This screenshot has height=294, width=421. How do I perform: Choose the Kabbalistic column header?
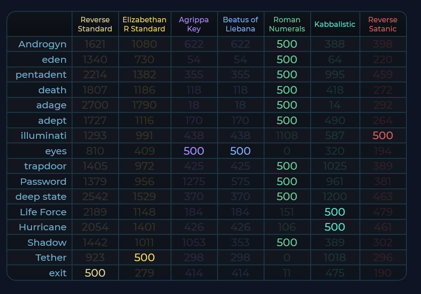[335, 24]
